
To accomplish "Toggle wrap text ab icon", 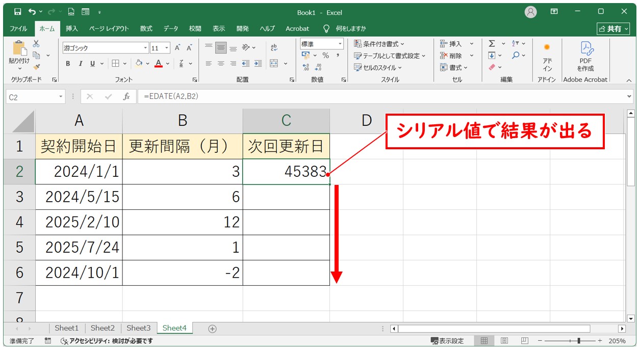I will 274,48.
